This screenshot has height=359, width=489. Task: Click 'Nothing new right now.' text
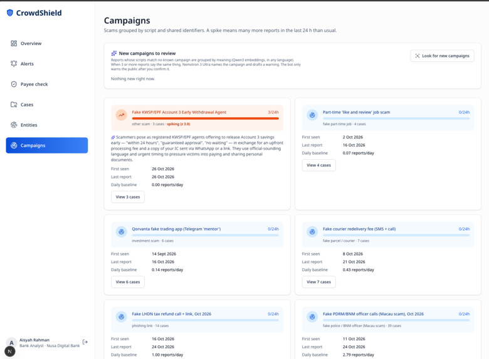[133, 79]
